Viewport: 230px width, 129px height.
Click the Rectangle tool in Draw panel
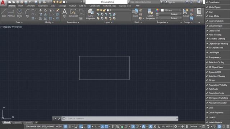pos(33,10)
